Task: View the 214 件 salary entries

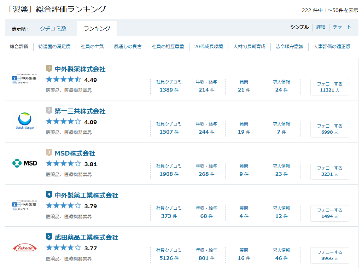Action: click(x=206, y=90)
